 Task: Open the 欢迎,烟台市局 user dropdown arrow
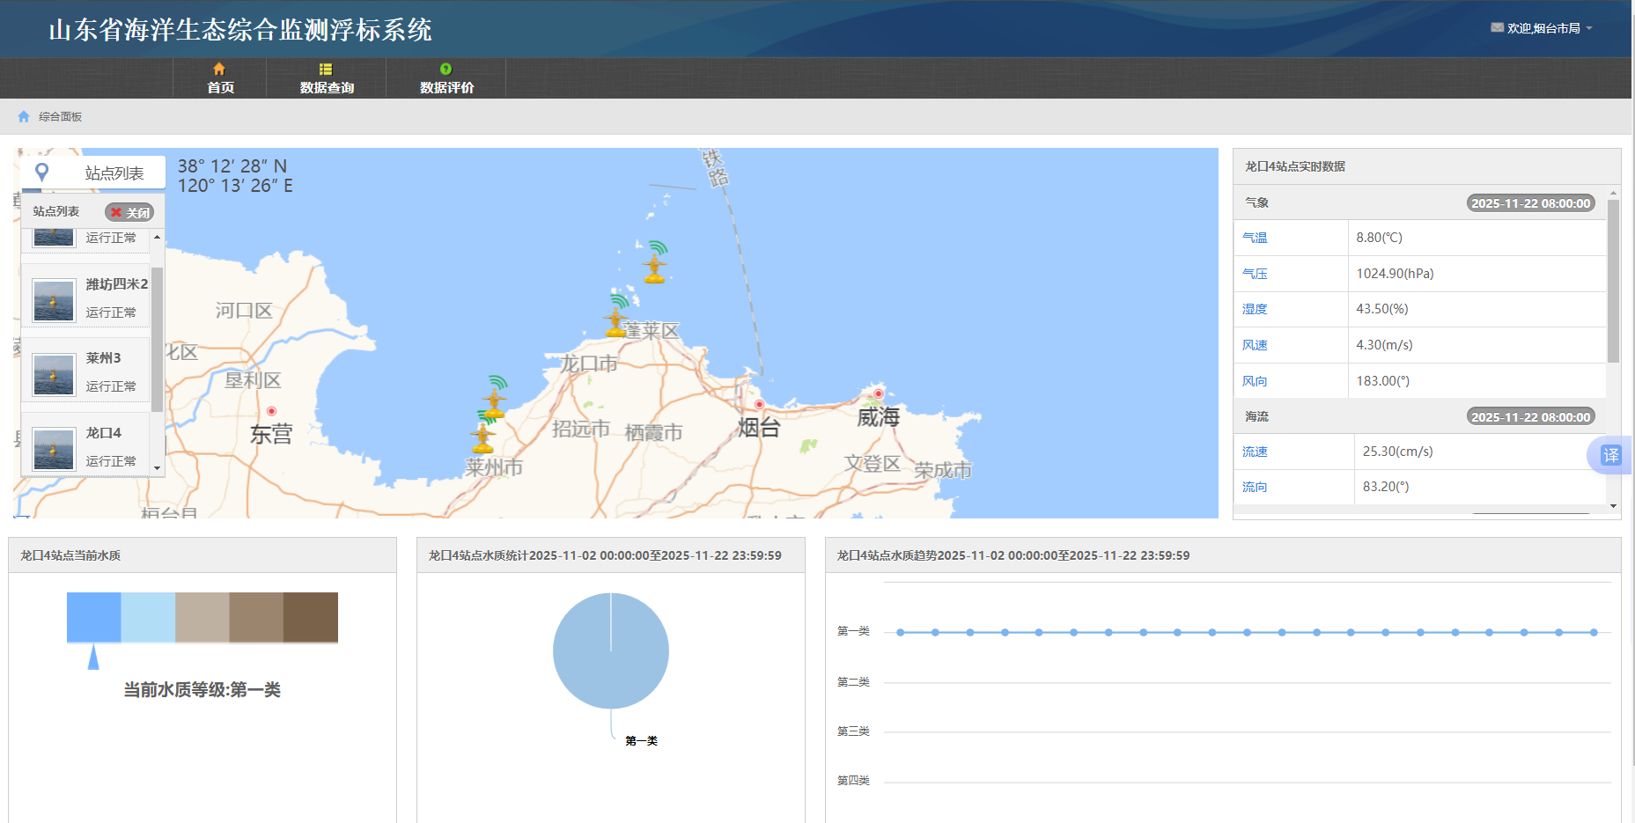(1589, 28)
